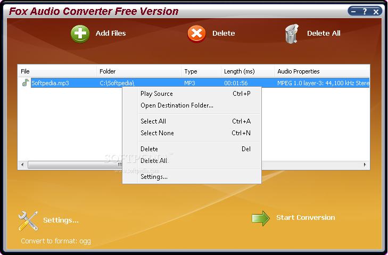The width and height of the screenshot is (388, 255).
Task: Click the C:\Softpedia\ folder cell
Action: (x=117, y=83)
